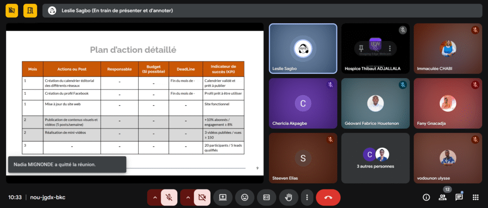Raise hand using the hand icon
Viewport: 488px width, 208px height.
pos(288,197)
